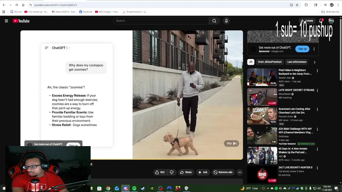Viewport: 342px width, 192px height.
Task: Reload the page in the browser
Action: [17, 5]
